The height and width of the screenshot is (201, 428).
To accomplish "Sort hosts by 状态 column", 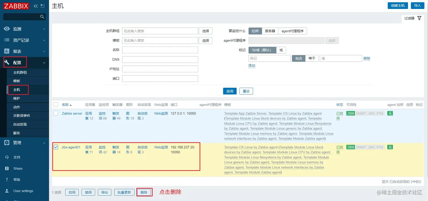I will tap(339, 105).
